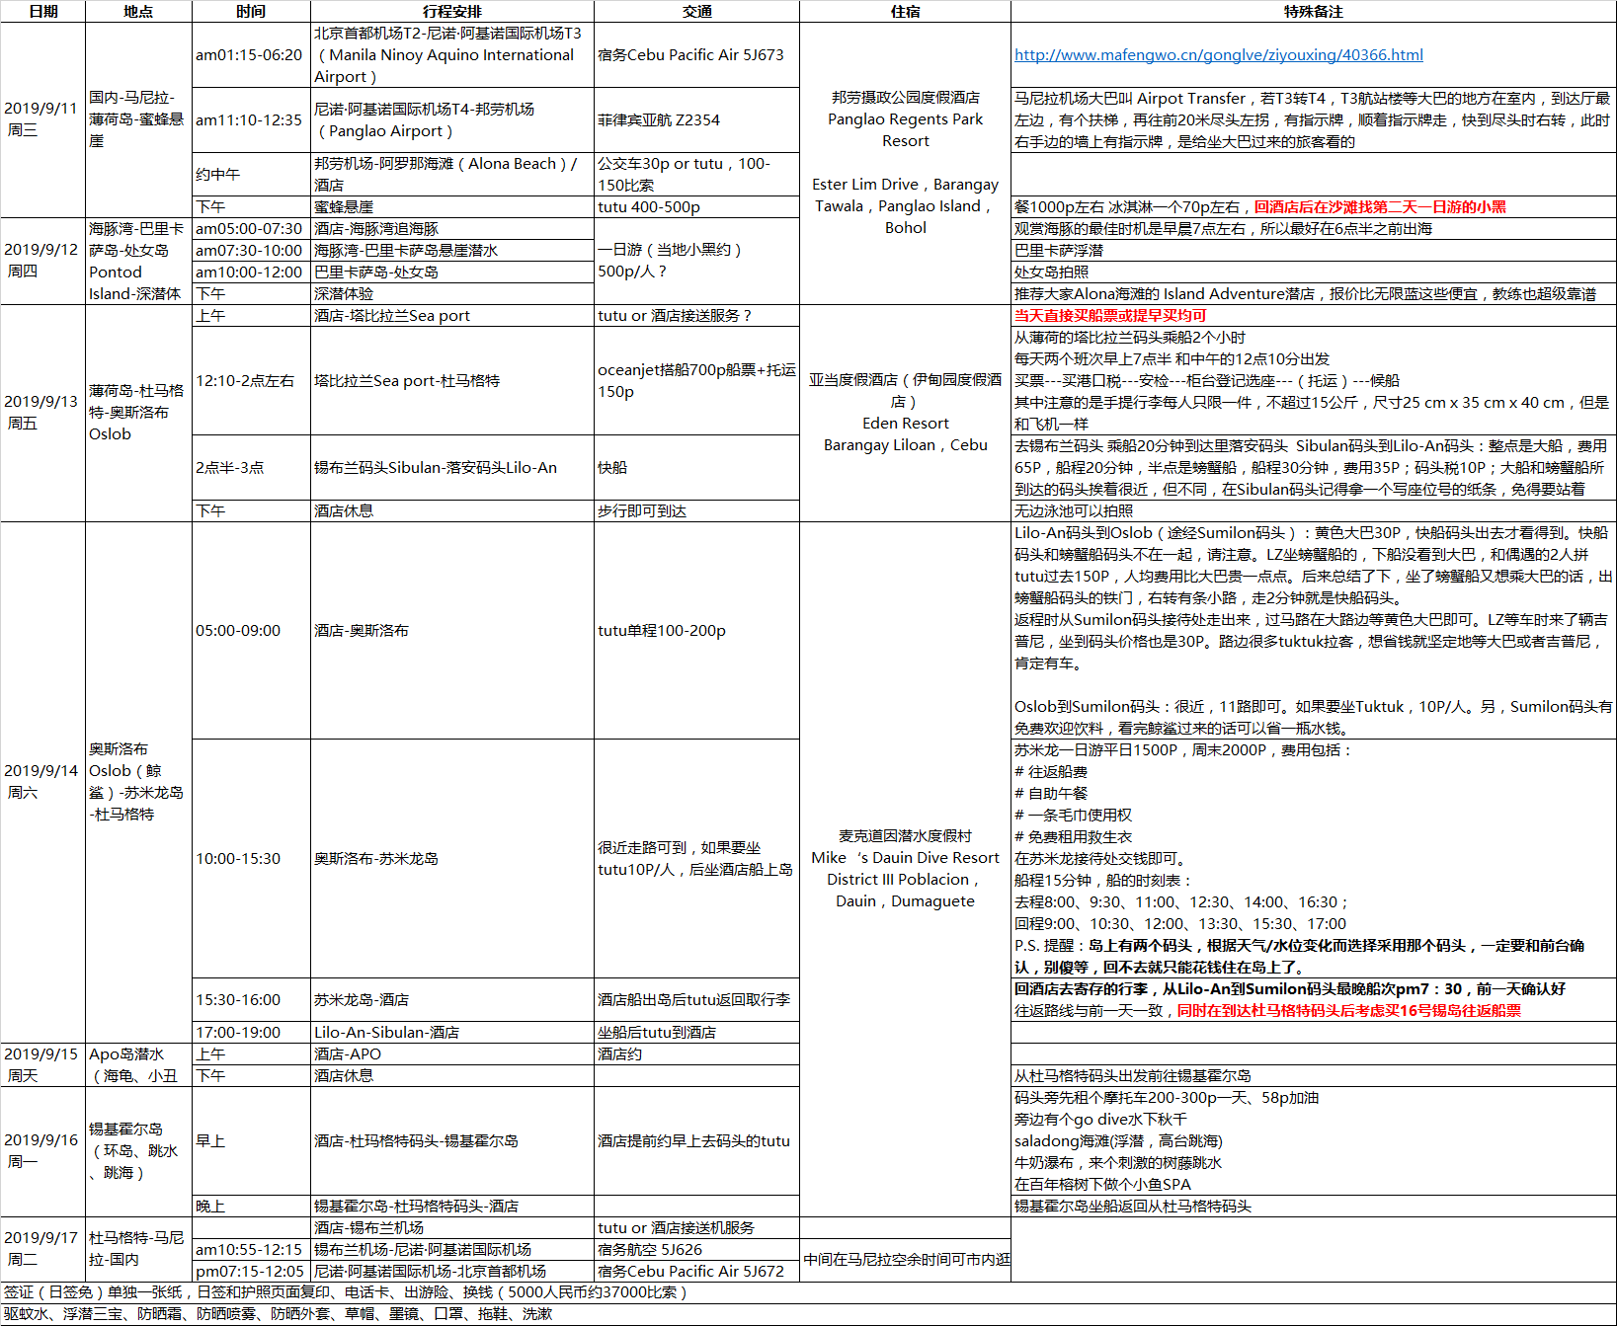
Task: Click cell Lilo-An-Sibulan-酒店
Action: point(452,1033)
